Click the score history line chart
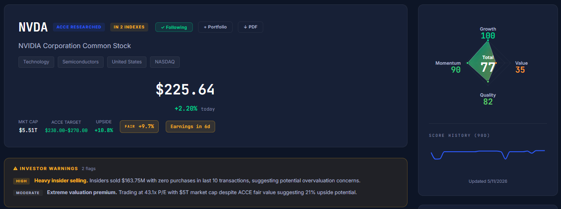 click(488, 154)
